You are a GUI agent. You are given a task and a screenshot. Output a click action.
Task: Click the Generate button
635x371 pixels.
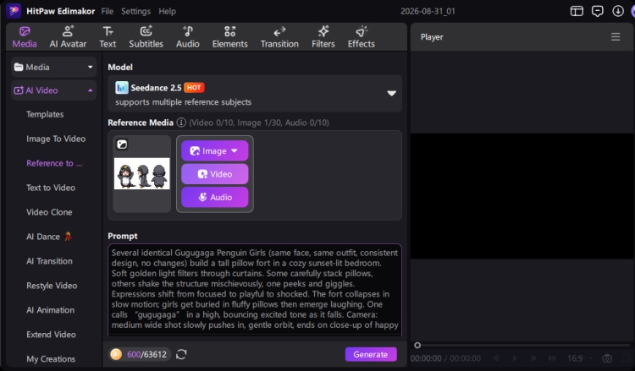click(x=371, y=354)
